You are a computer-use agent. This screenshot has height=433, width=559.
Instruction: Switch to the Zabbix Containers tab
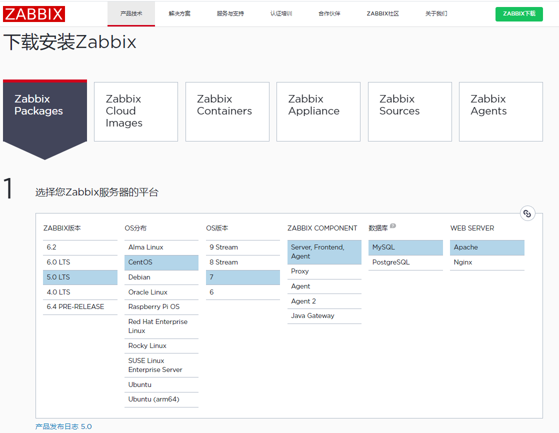[x=227, y=111]
